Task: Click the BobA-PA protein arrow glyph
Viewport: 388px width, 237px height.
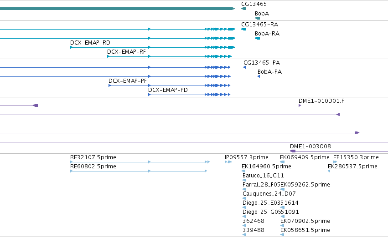Action: click(x=259, y=76)
